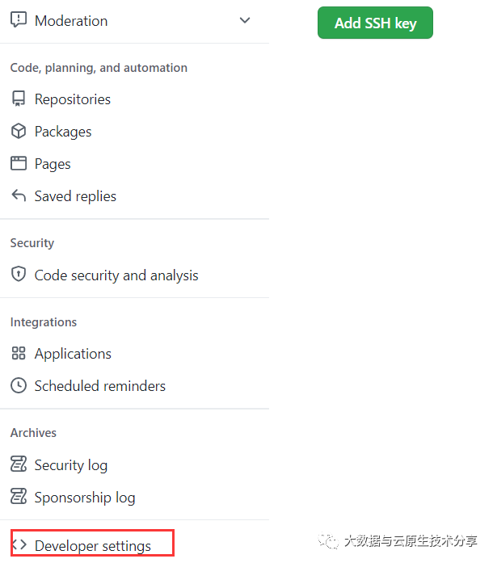Click the shield icon for Code security
The width and height of the screenshot is (493, 563).
click(x=19, y=275)
